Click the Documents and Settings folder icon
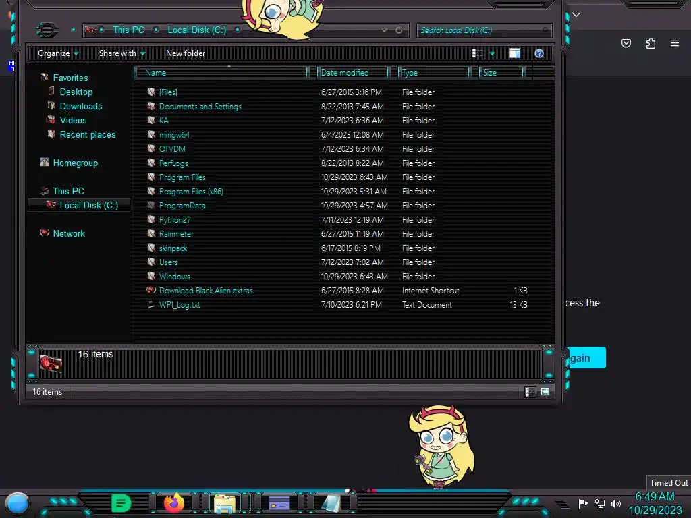 click(151, 106)
